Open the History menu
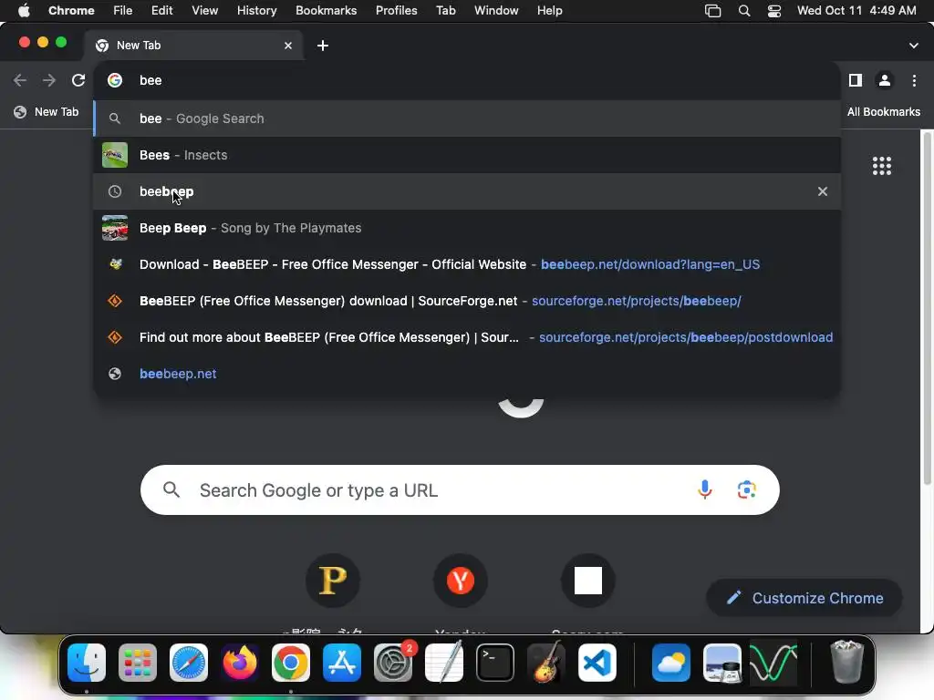Screen dimensions: 934x700 click(x=256, y=11)
